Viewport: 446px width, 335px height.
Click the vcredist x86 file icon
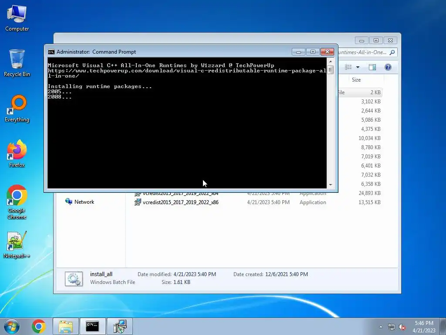click(x=138, y=202)
